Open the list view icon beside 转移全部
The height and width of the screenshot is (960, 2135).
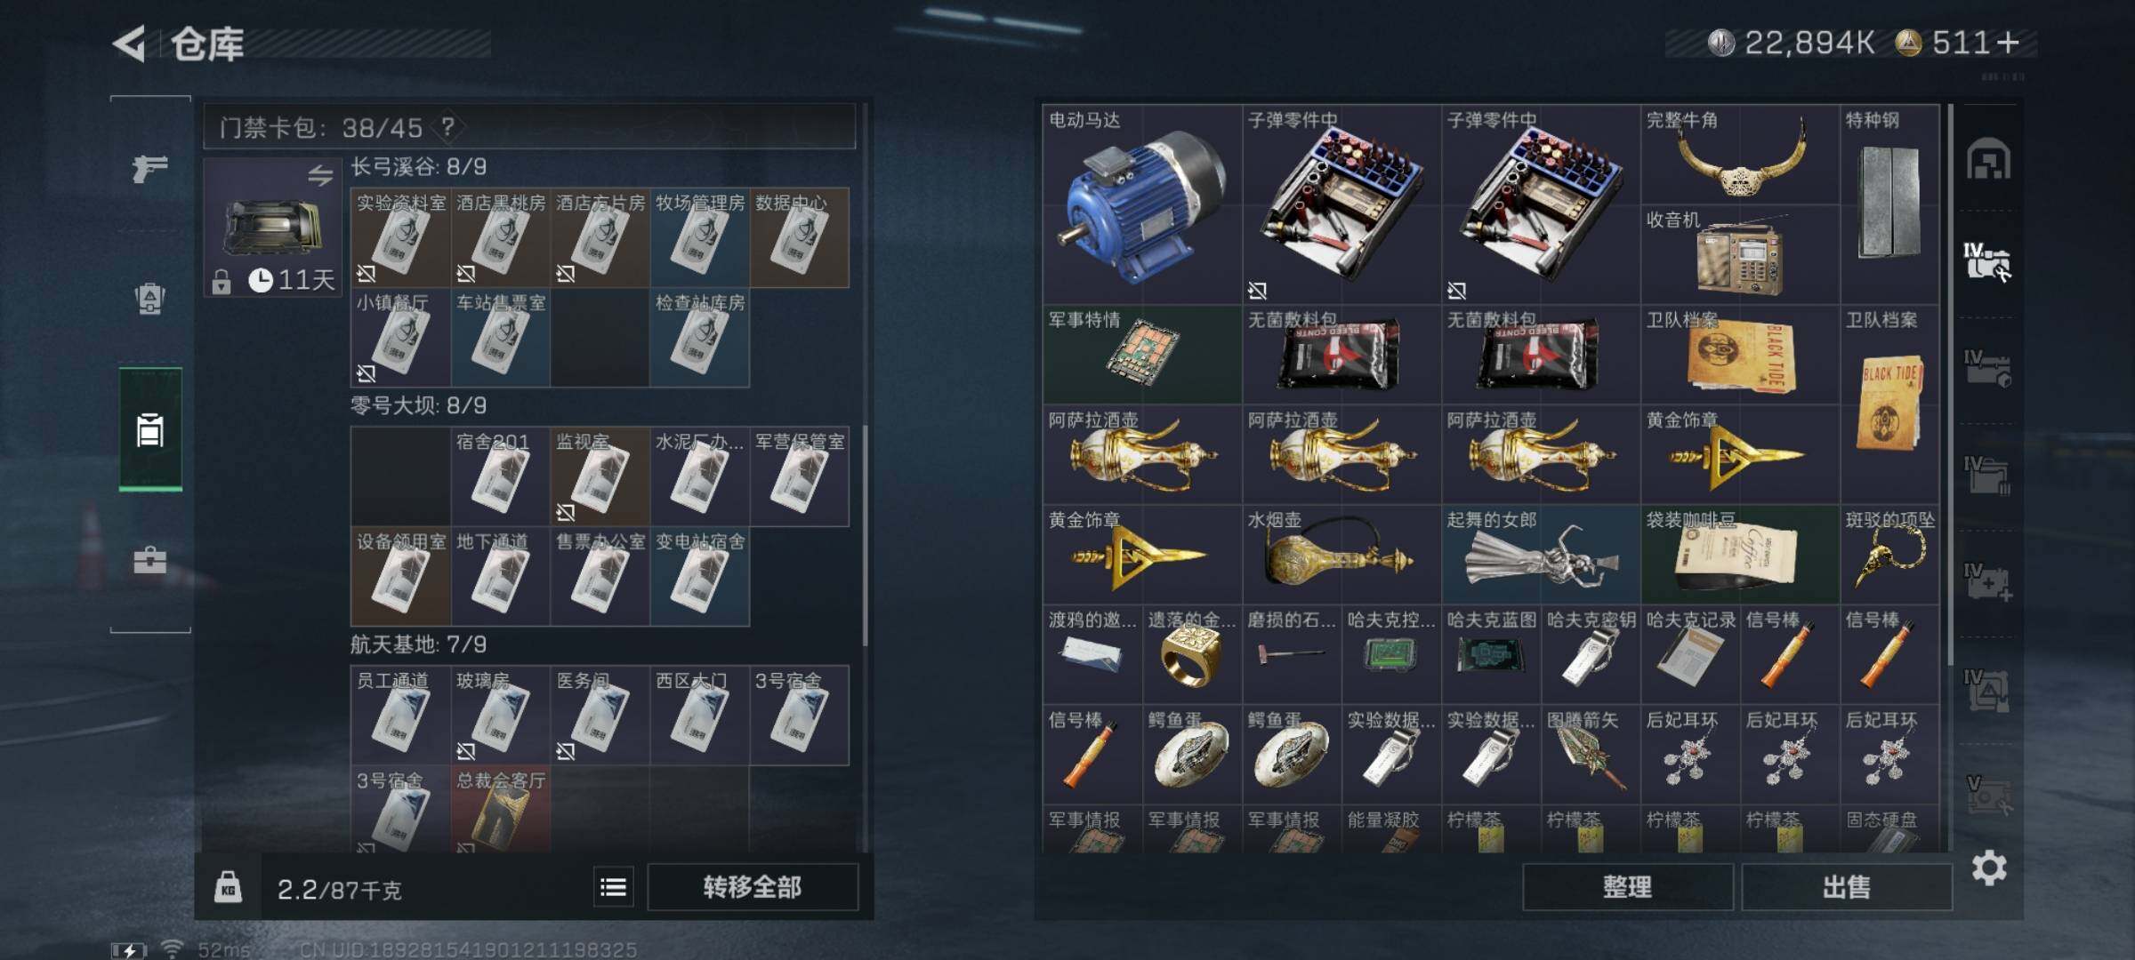(613, 886)
